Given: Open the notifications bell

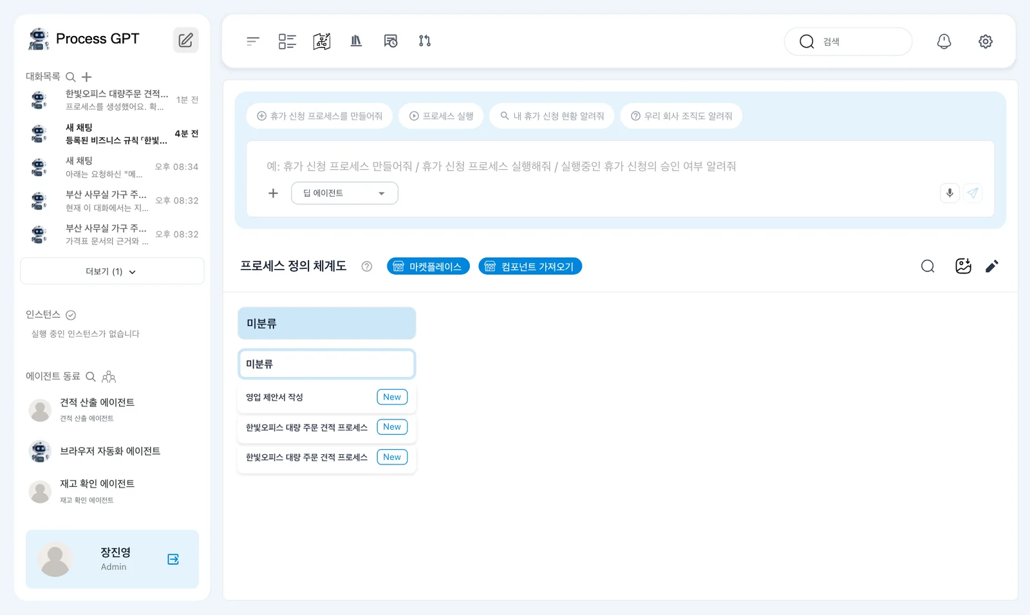Looking at the screenshot, I should (944, 41).
